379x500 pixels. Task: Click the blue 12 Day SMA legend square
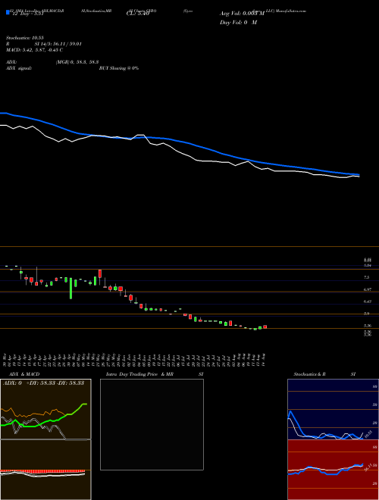(8, 12)
